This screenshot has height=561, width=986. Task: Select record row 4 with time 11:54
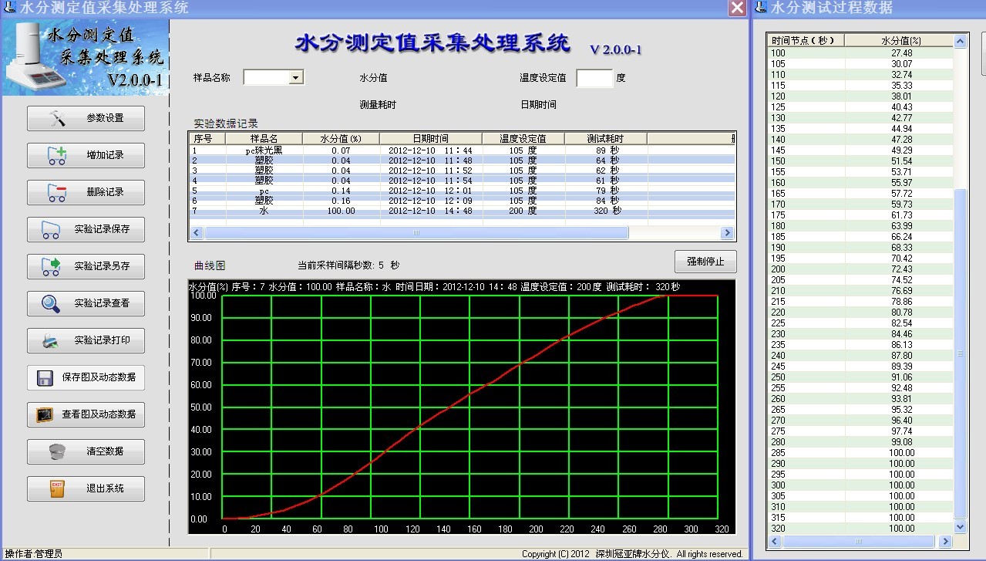tap(461, 181)
